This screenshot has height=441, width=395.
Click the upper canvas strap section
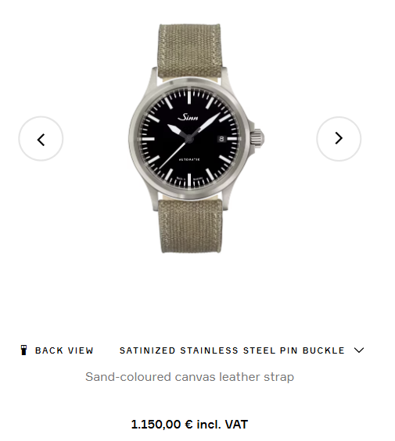189,51
